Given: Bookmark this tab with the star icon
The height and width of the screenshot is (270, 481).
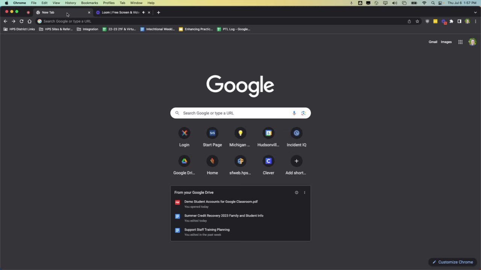Looking at the screenshot, I should tap(417, 21).
